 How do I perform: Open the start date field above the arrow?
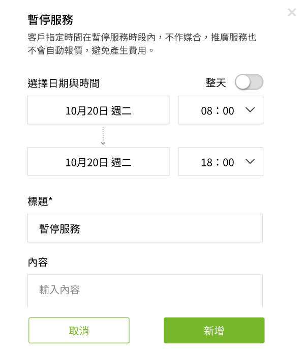[x=98, y=110]
